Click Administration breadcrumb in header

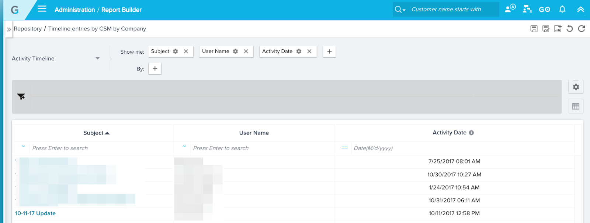[x=74, y=10]
